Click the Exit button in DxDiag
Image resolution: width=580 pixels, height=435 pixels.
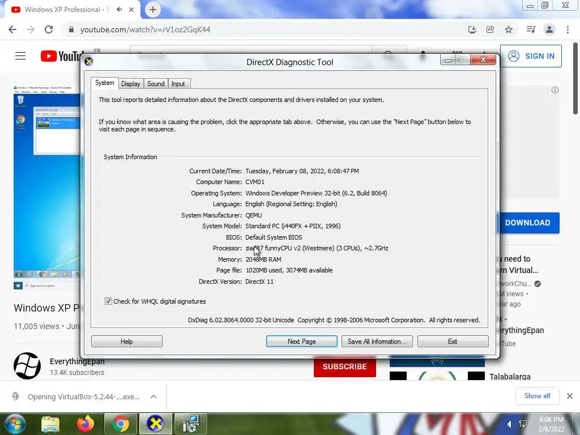click(453, 342)
